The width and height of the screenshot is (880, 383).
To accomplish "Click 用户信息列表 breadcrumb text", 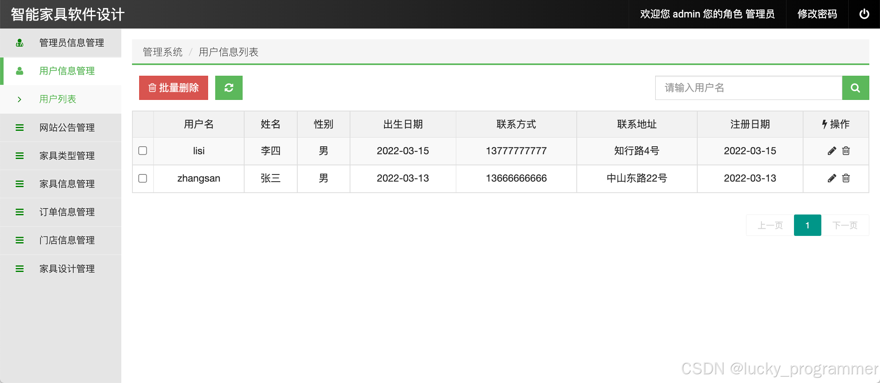I will tap(228, 52).
